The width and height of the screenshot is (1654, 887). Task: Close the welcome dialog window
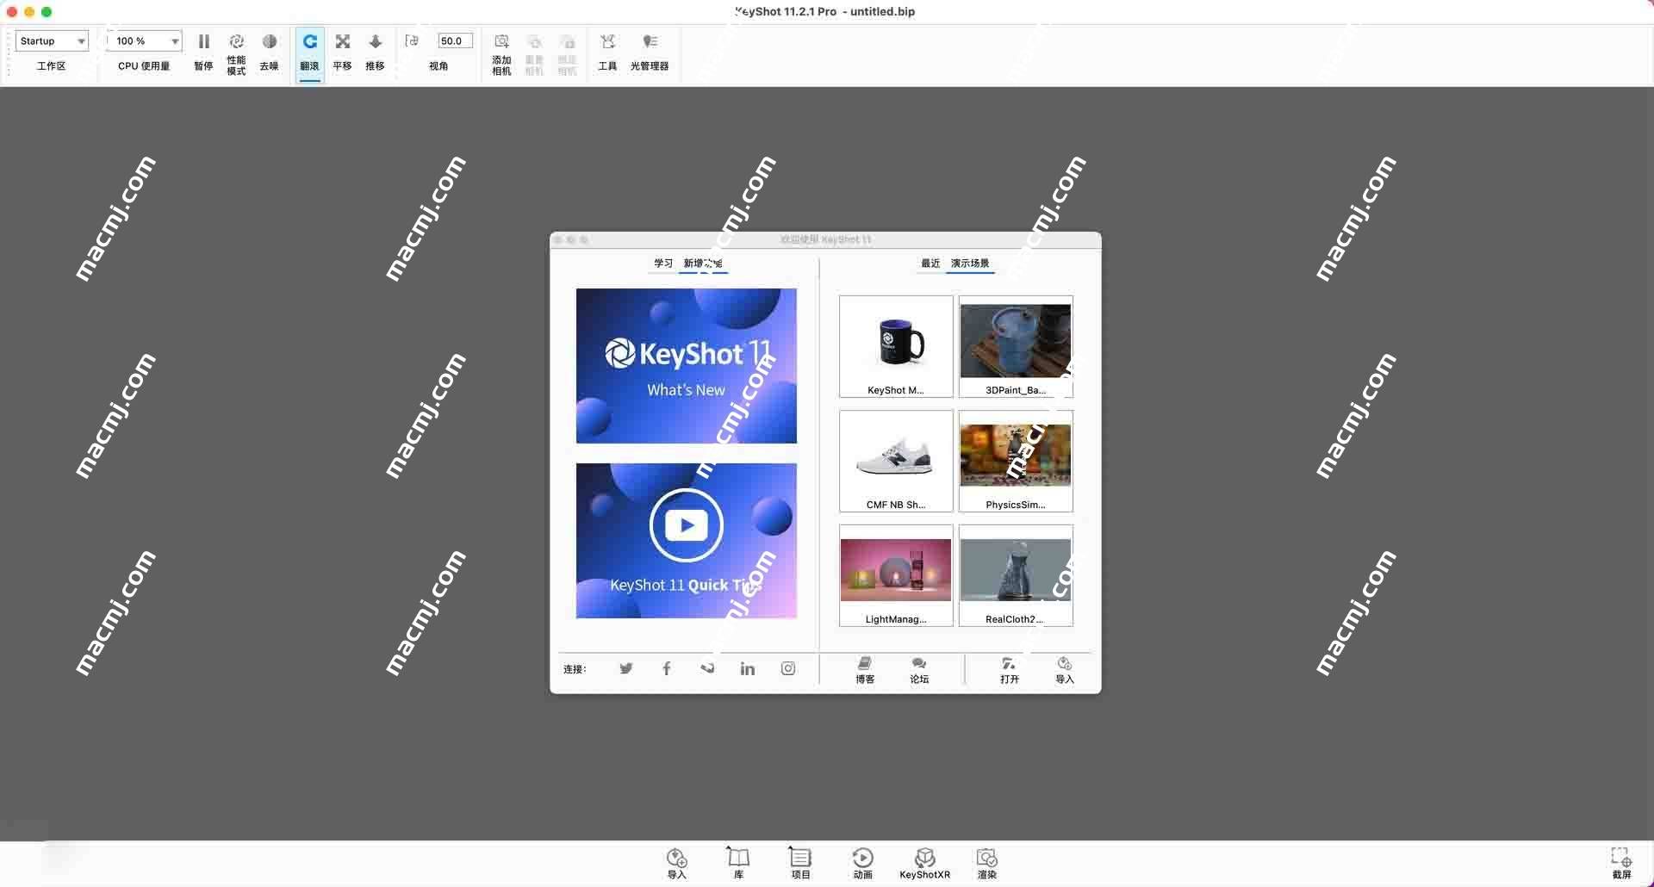[558, 240]
